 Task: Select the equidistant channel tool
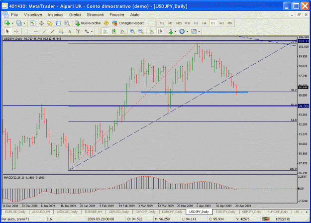[53, 31]
